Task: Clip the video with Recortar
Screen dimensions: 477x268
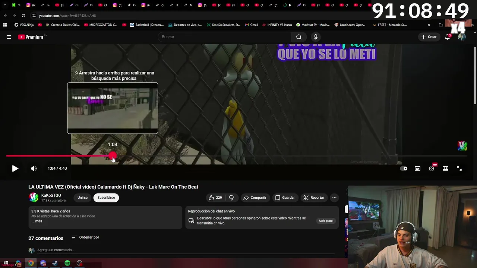Action: click(x=313, y=198)
